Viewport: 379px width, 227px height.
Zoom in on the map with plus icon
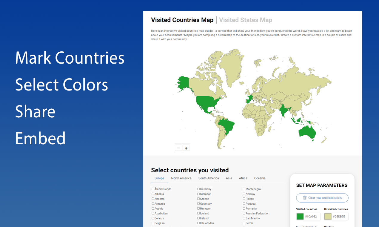coord(186,148)
